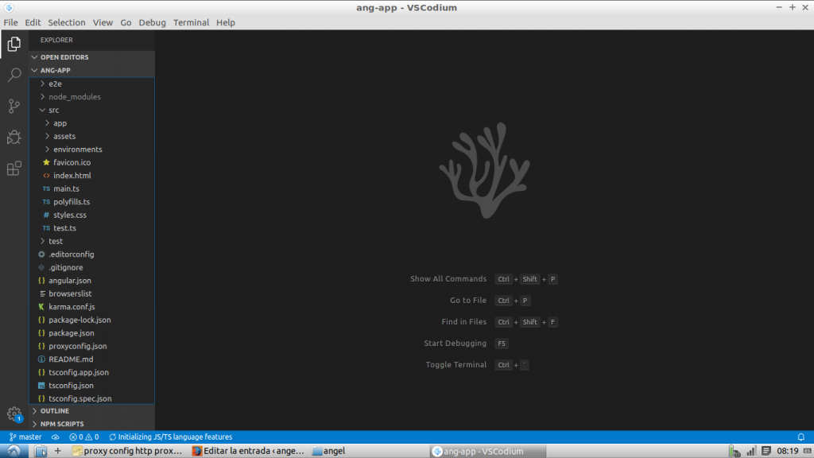Click the index.html file icon
814x458 pixels.
[x=46, y=176]
